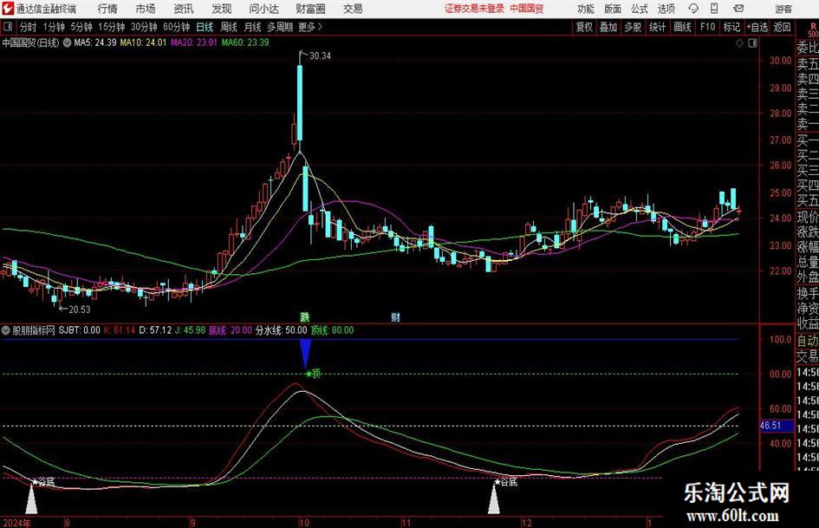
Task: Expand the indicator dropdown beside 中国国贸(日线)
Action: click(x=67, y=42)
